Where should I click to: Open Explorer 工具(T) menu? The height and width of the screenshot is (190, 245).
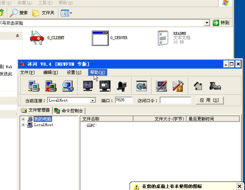point(45,3)
